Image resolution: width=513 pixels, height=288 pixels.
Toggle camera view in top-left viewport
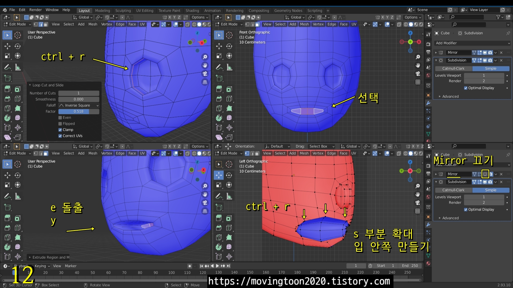205,74
